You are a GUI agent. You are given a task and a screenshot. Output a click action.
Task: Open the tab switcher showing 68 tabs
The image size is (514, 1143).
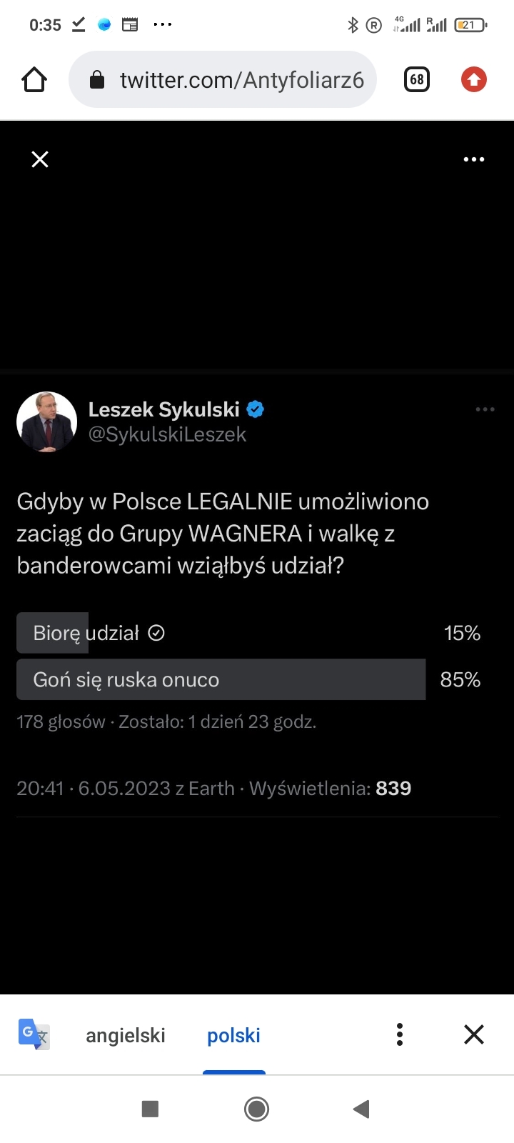click(x=417, y=79)
